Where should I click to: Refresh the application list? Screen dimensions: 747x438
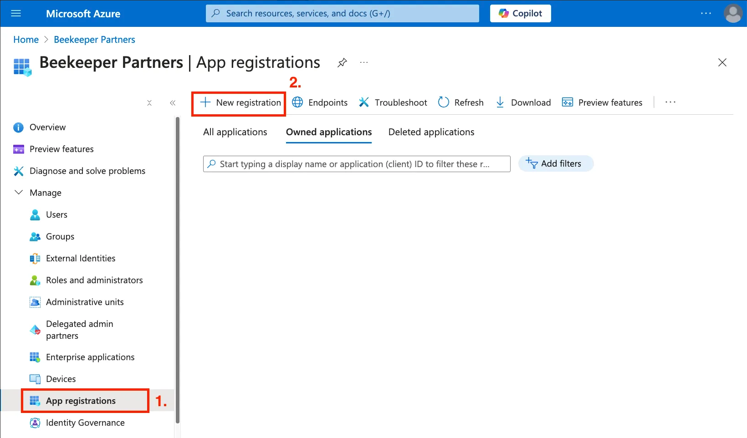coord(460,102)
